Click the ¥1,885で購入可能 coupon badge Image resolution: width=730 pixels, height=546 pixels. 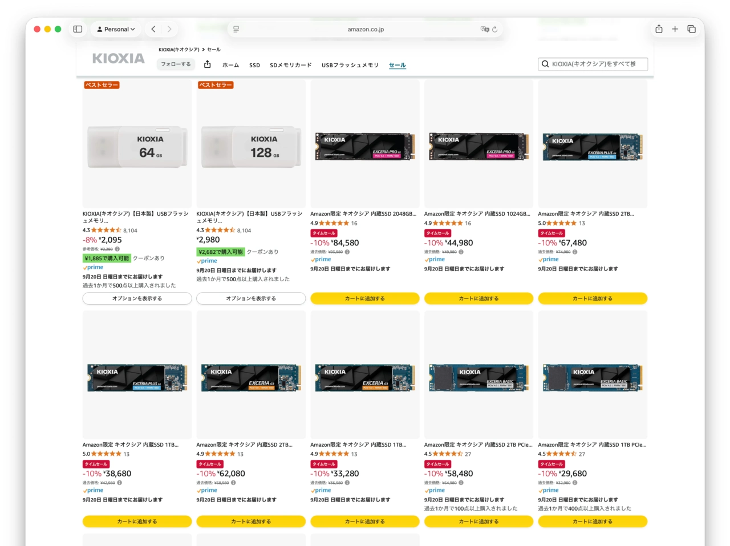[107, 258]
